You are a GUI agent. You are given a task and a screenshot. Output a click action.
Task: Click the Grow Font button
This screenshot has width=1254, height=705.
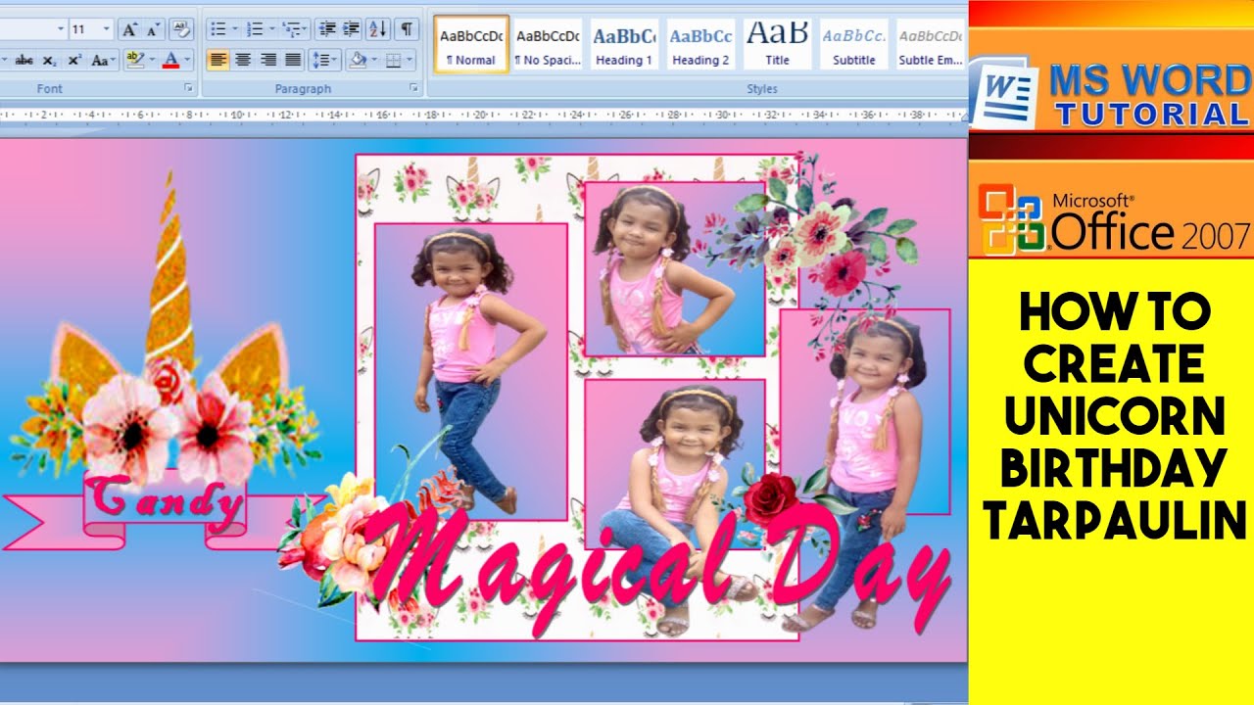point(130,29)
